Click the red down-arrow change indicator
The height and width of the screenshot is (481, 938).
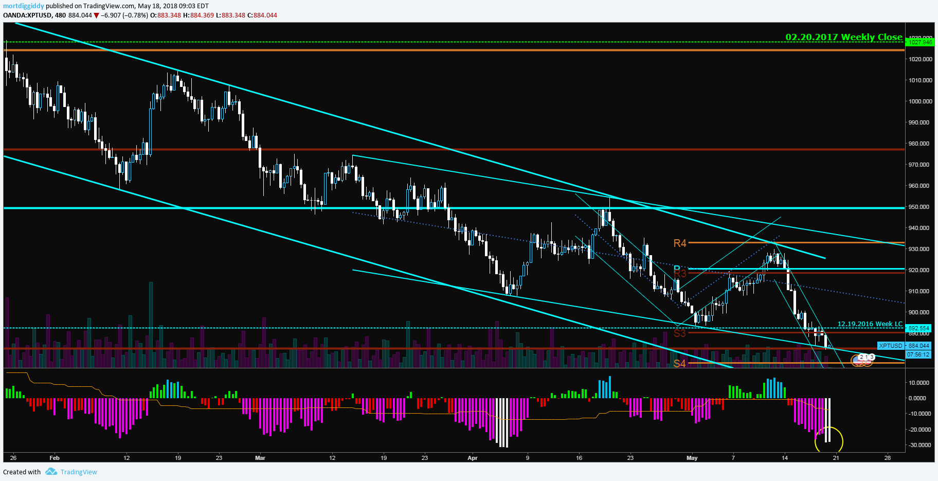pos(96,15)
